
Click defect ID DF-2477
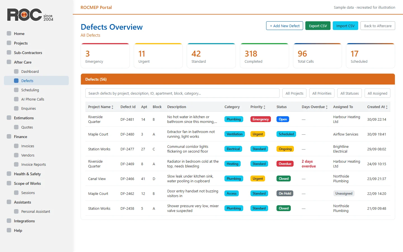(127, 149)
